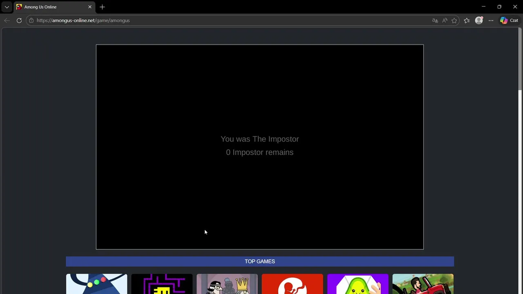Open the Copilot Czat button
Screen dimensions: 523x294
tap(509, 20)
